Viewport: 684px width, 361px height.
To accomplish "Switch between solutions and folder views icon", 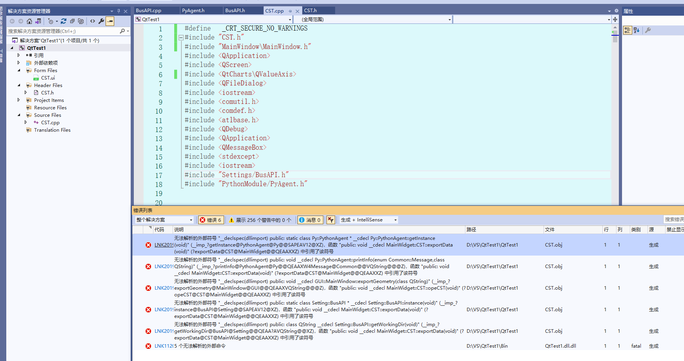I will pos(38,21).
